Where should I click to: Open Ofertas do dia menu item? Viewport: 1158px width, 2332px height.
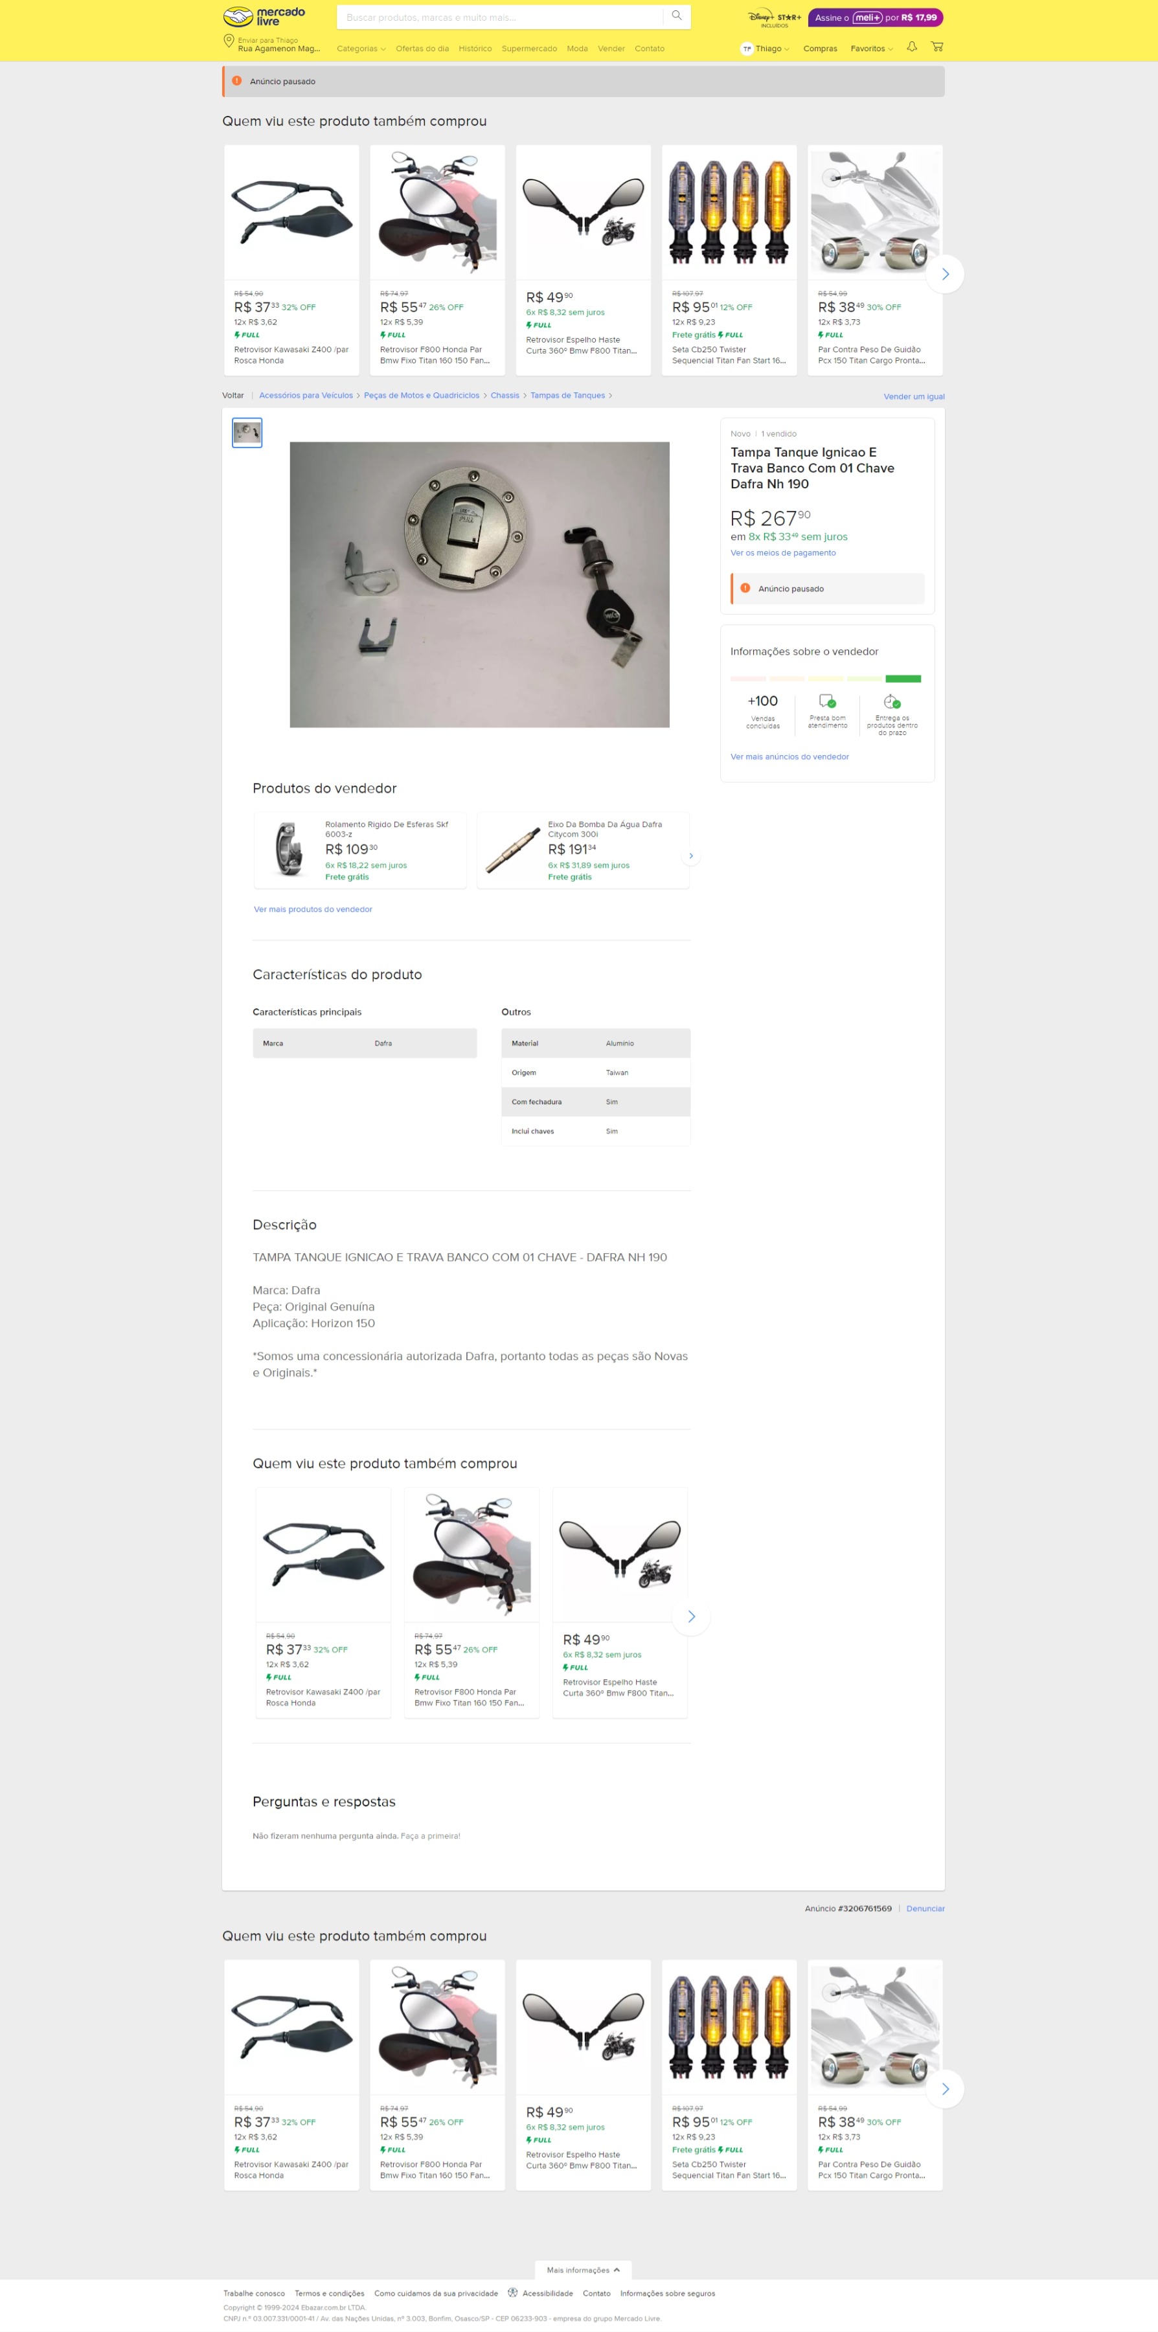[422, 49]
